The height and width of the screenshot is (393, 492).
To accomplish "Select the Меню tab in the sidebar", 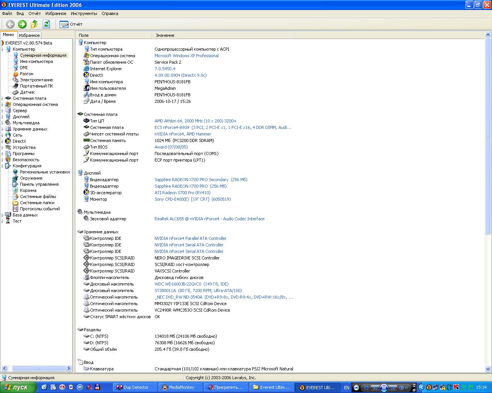I will click(x=8, y=35).
